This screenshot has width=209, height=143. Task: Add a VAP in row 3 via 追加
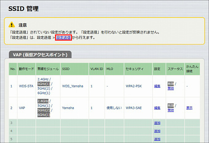pyautogui.click(x=157, y=123)
